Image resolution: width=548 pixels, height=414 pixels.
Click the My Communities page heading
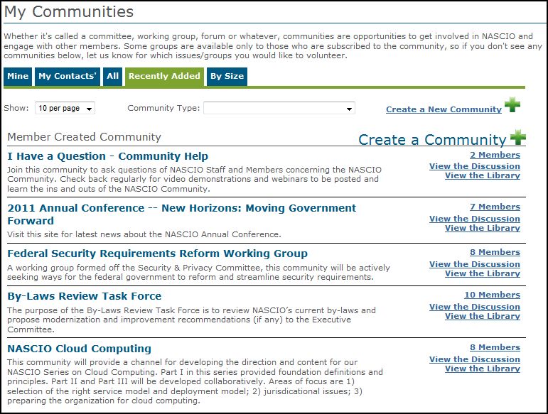point(69,12)
